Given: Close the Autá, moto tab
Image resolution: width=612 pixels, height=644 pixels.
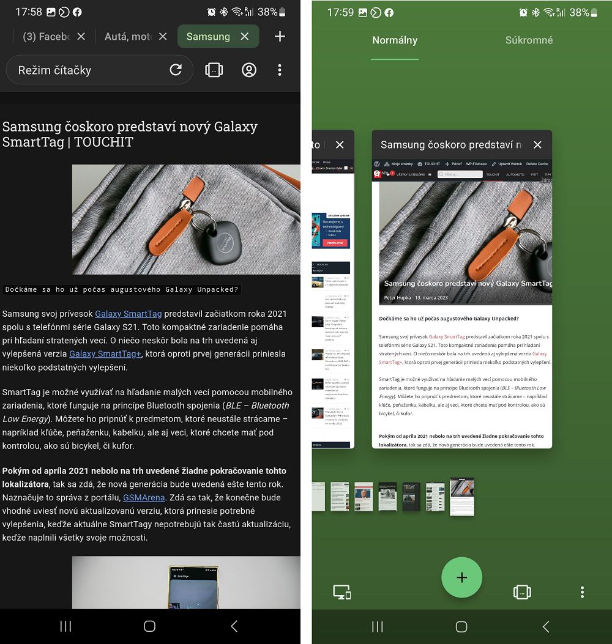Looking at the screenshot, I should (163, 37).
